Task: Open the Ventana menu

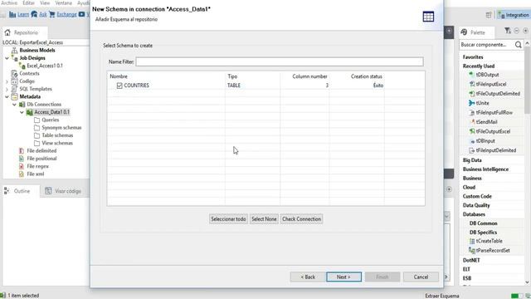Action: coord(63,2)
